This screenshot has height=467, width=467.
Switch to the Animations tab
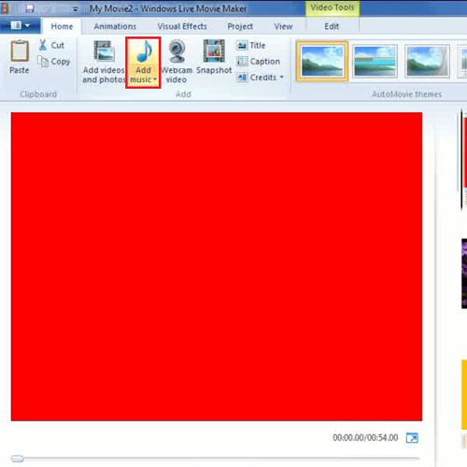pyautogui.click(x=115, y=26)
